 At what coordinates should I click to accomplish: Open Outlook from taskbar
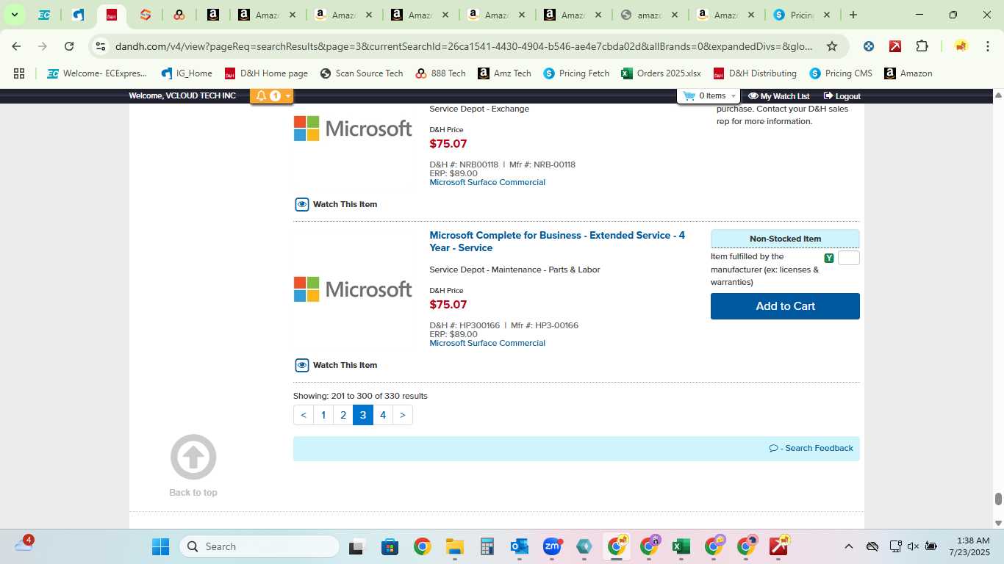click(x=519, y=546)
